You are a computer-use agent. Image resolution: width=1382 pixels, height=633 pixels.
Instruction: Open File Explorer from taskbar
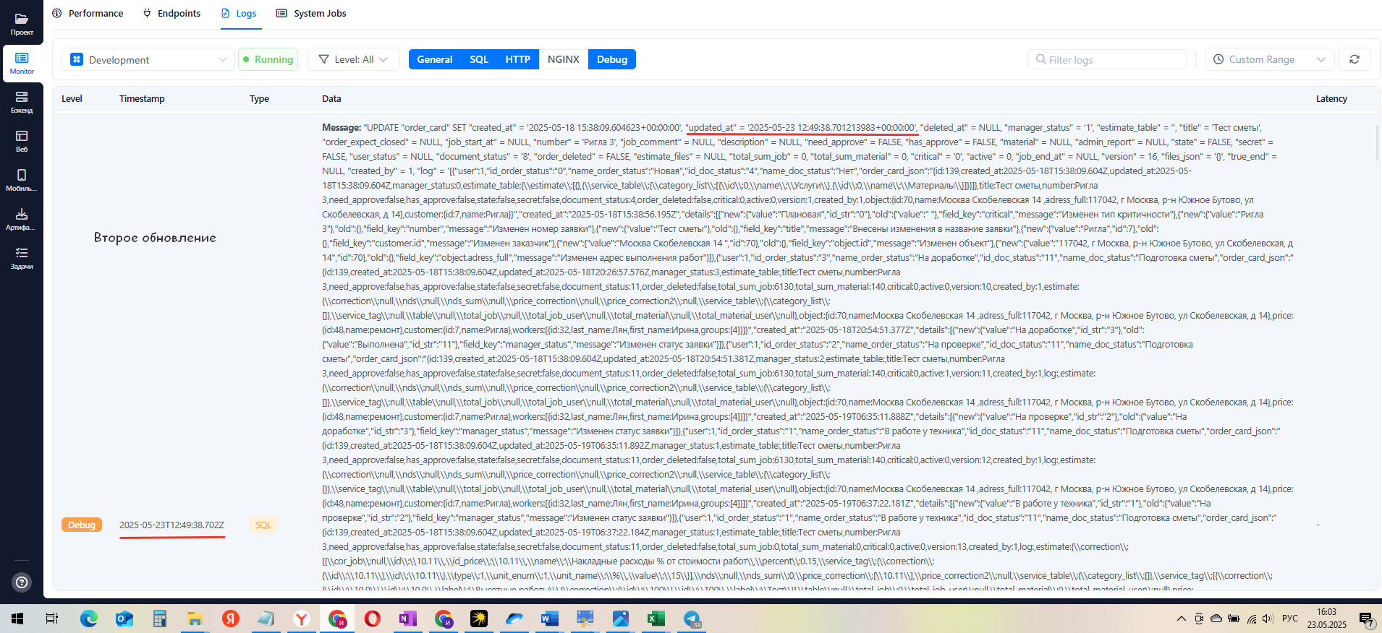[x=195, y=619]
